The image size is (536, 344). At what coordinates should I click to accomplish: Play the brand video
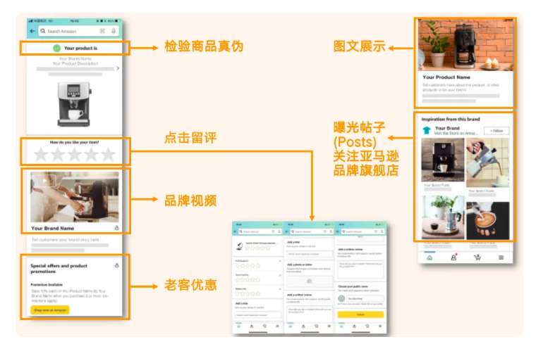(x=75, y=196)
